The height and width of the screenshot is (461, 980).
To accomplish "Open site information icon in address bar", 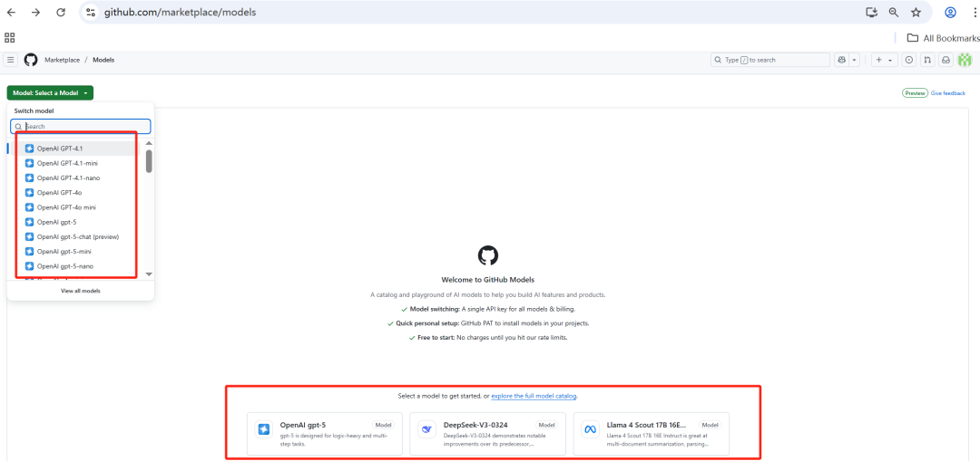I will coord(92,13).
